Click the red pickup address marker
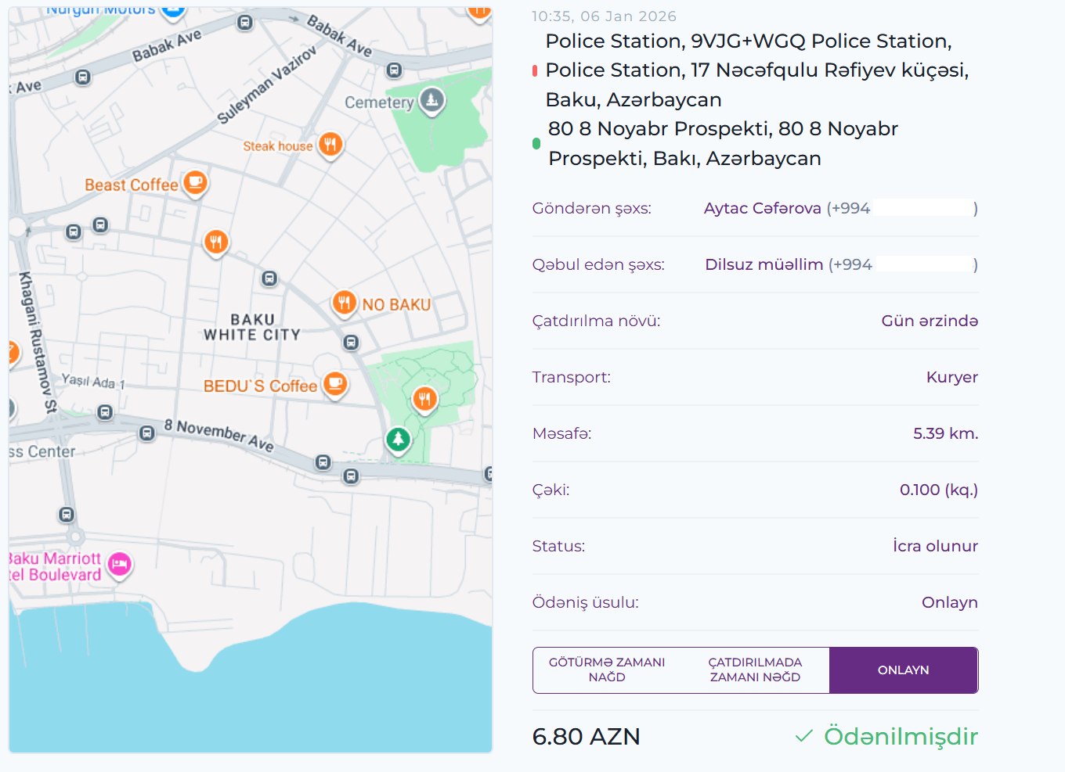This screenshot has width=1065, height=772. coord(535,71)
